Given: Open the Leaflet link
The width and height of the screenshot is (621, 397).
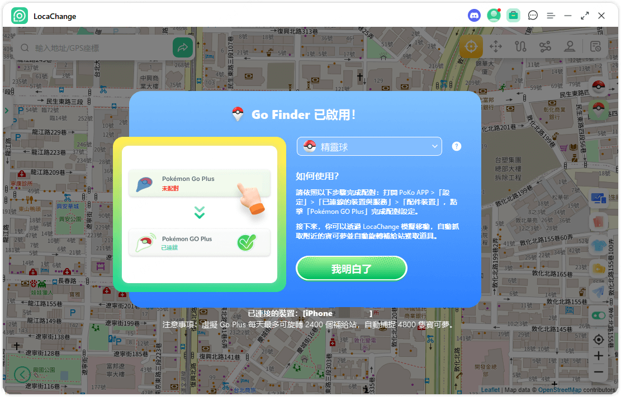Looking at the screenshot, I should [490, 390].
